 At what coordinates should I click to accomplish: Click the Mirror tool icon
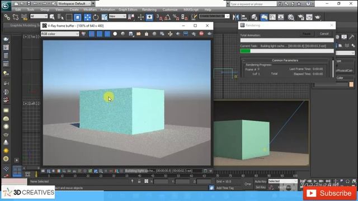[x=235, y=17]
